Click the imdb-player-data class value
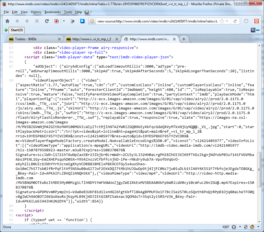Viewport: 264px width, 232px height. point(75,57)
